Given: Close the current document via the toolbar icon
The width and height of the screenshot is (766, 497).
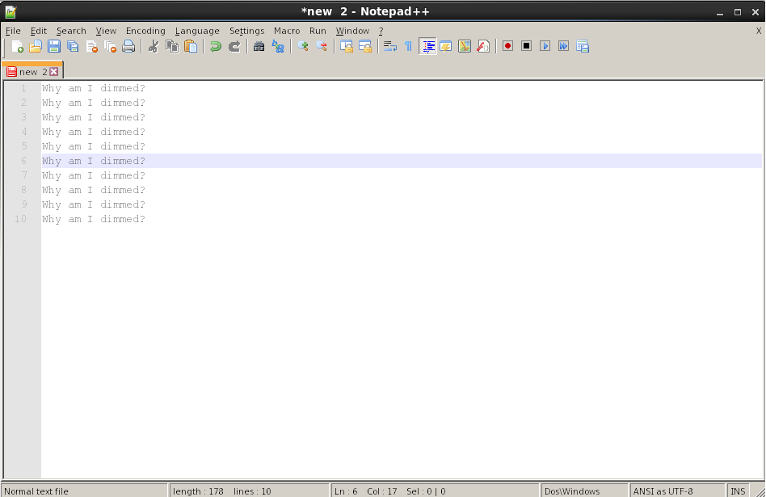Looking at the screenshot, I should tap(91, 46).
